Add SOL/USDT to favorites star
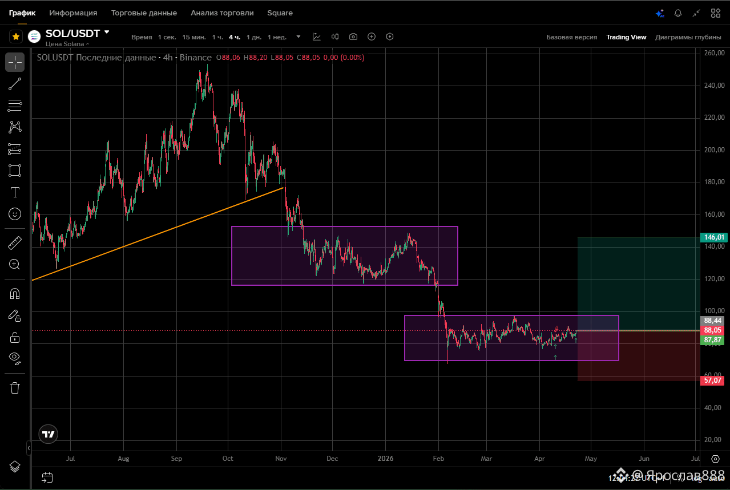The image size is (730, 490). click(16, 37)
